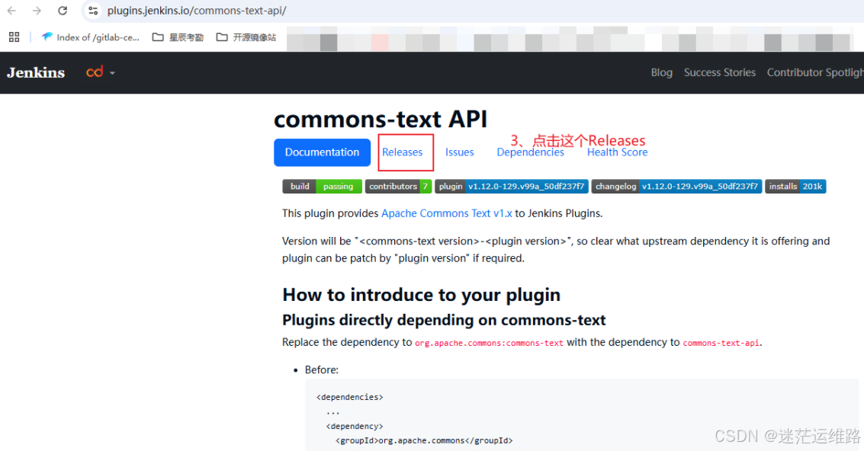Open the Apache Commons Text v1.x link
This screenshot has width=864, height=451.
coord(446,213)
